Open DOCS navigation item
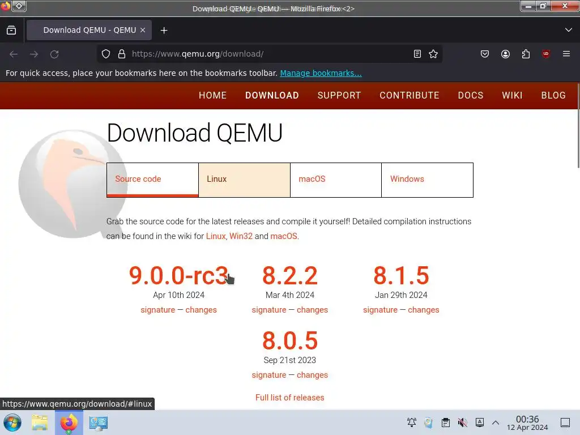 [471, 95]
